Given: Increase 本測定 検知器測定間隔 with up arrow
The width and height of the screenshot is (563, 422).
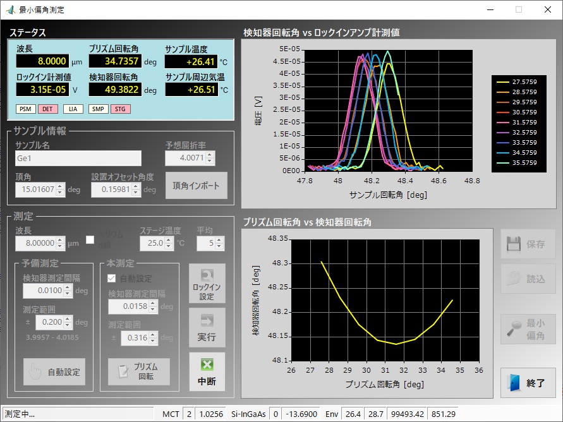Looking at the screenshot, I should (x=153, y=303).
